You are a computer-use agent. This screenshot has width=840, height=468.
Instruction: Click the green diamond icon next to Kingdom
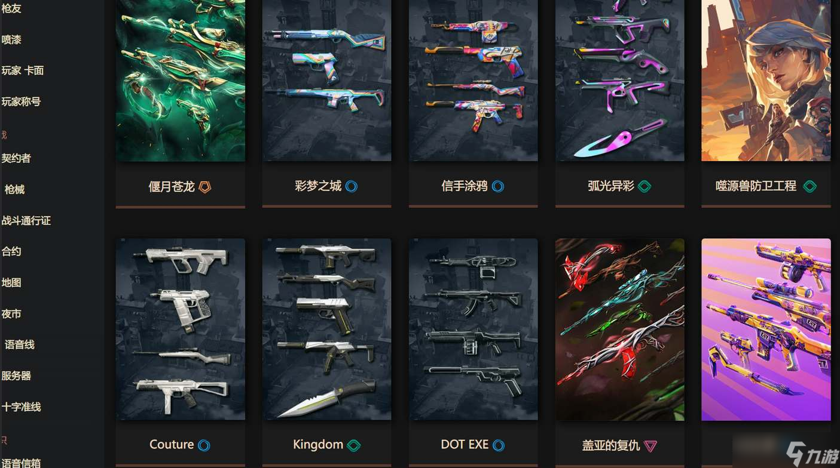click(x=354, y=445)
